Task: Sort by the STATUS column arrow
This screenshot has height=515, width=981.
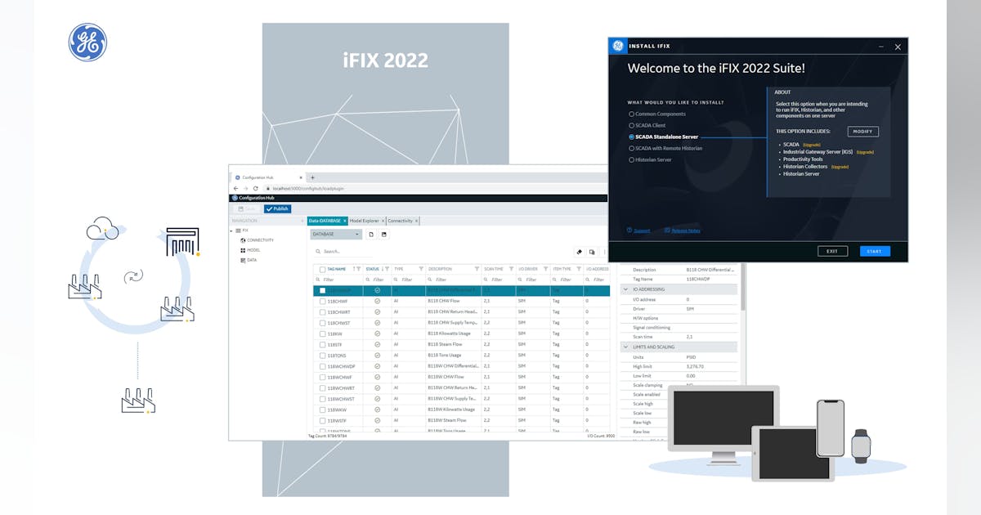Action: (x=383, y=269)
